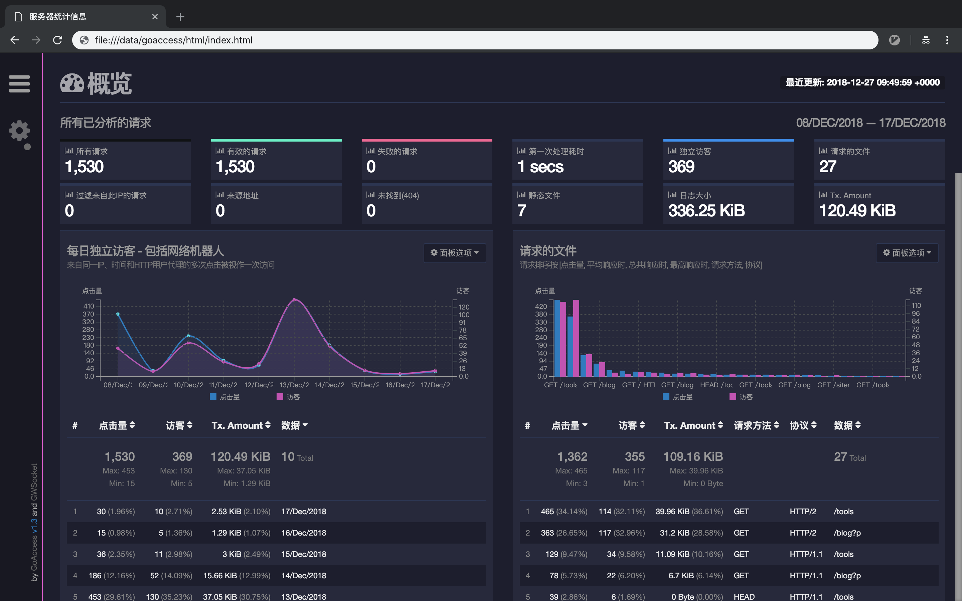
Task: Open 面板选项 dropdown in 每日独立访客 panel
Action: [455, 253]
